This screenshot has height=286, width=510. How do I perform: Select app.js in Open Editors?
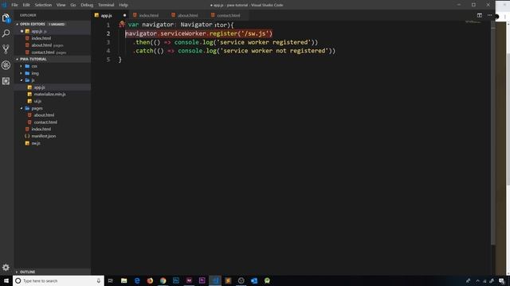pyautogui.click(x=53, y=32)
